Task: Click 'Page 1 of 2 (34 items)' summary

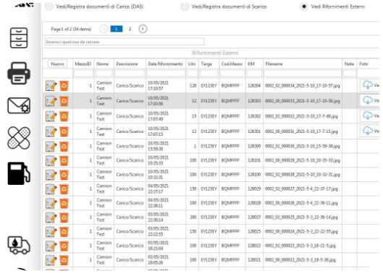Action: click(x=71, y=29)
